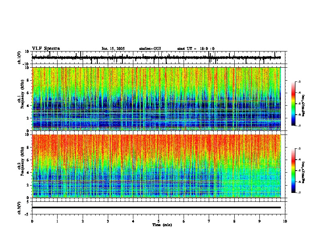Click the ch.2 color scale bar
This screenshot has width=321, height=248.
(293, 171)
